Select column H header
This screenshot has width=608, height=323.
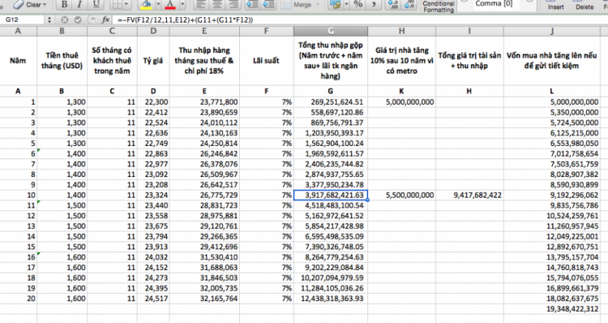point(402,31)
